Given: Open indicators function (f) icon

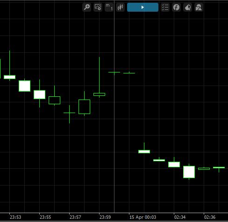Looking at the screenshot, I should tap(176, 7).
